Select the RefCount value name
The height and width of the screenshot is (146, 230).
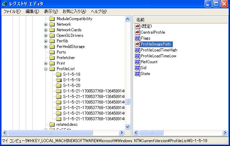pos(149,62)
